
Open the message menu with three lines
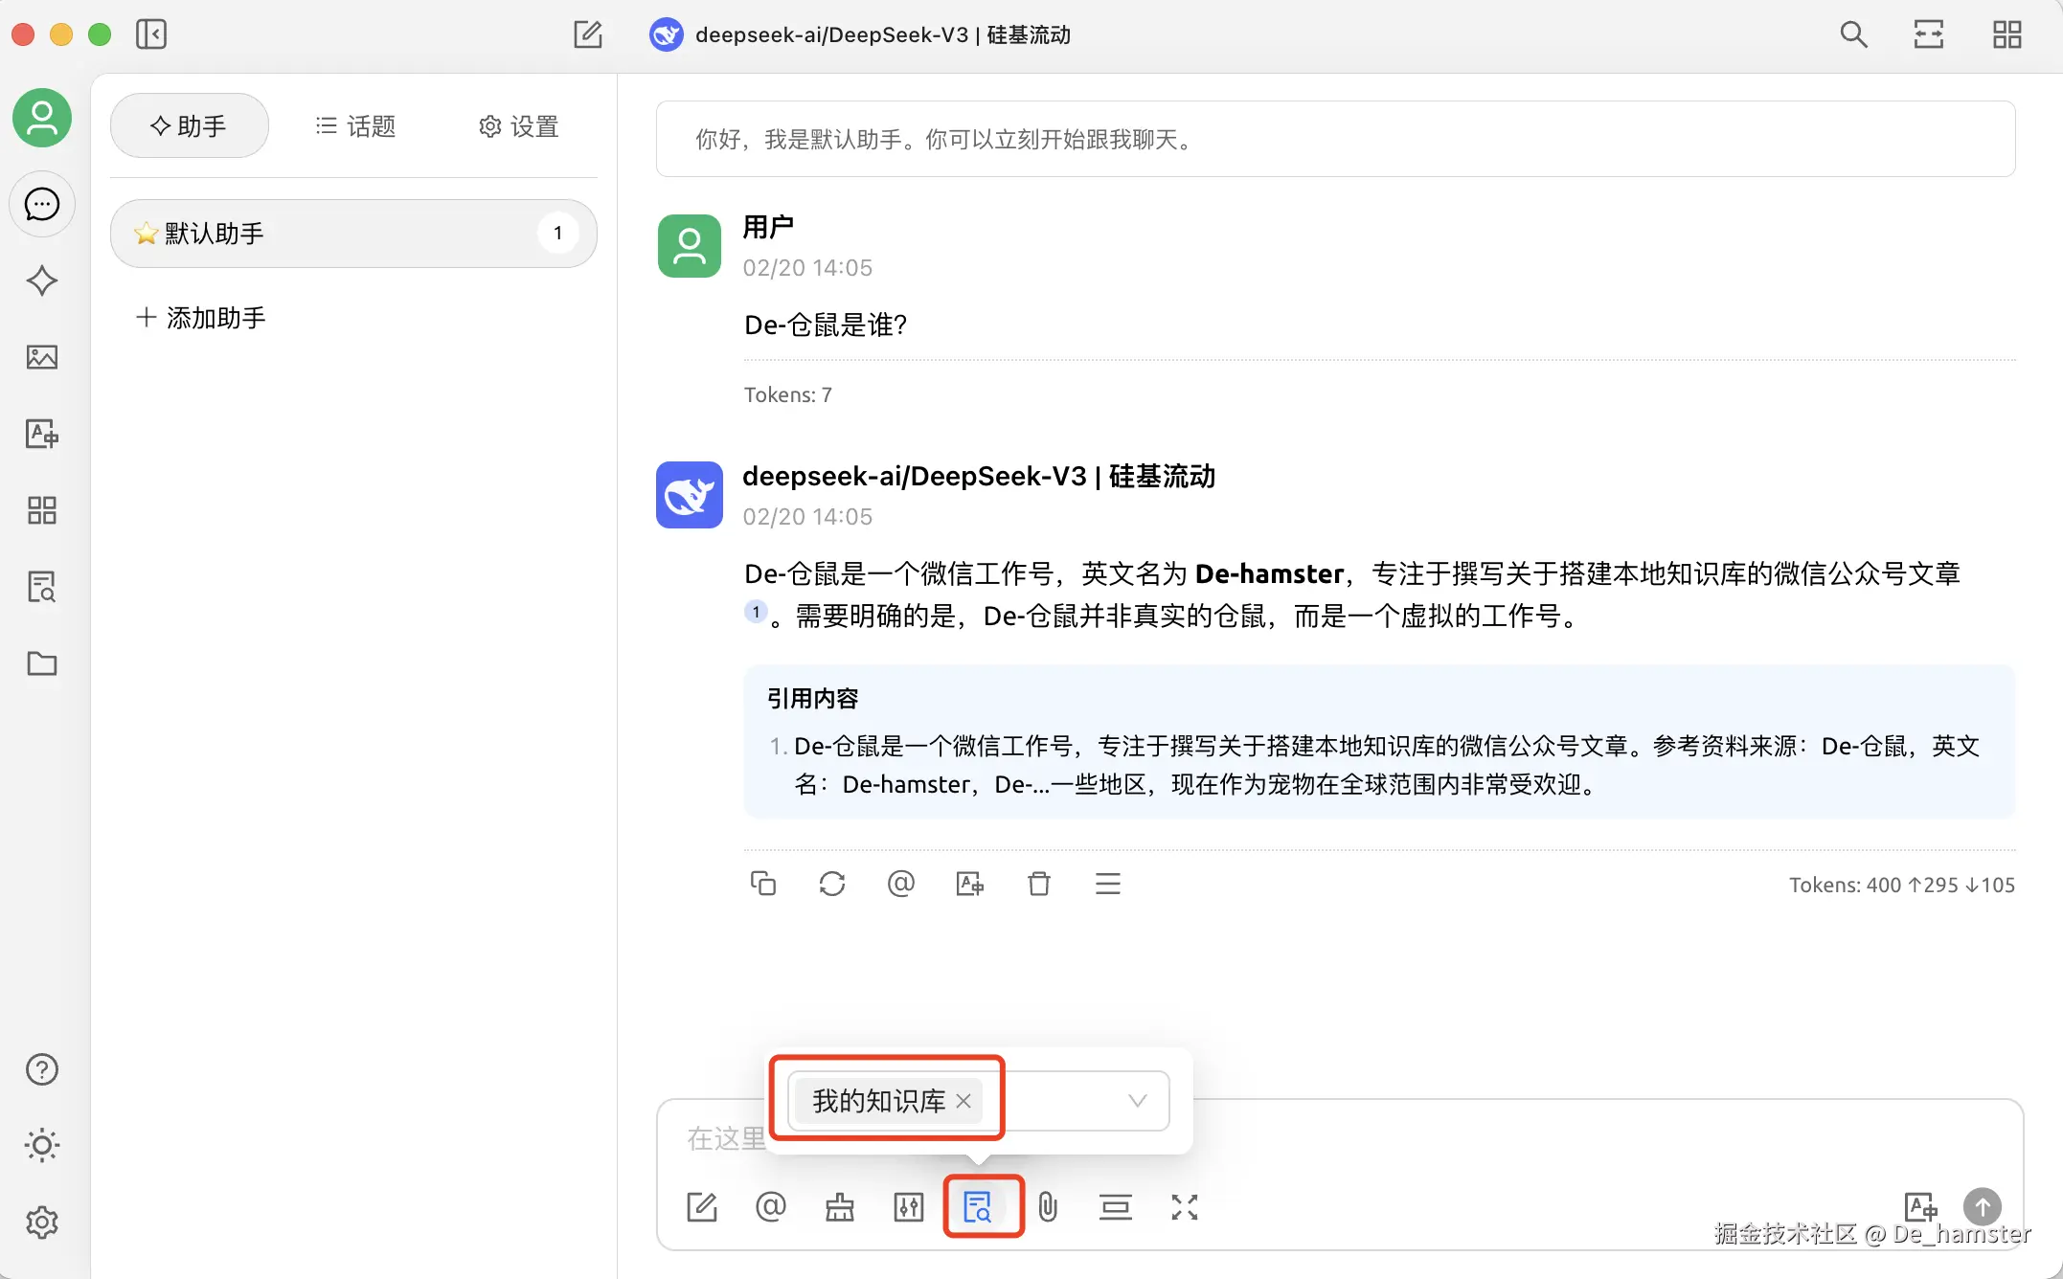[1107, 884]
